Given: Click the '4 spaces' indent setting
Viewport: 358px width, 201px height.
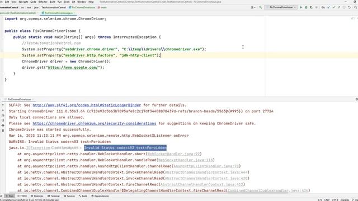Looking at the screenshot, I should 345,200.
